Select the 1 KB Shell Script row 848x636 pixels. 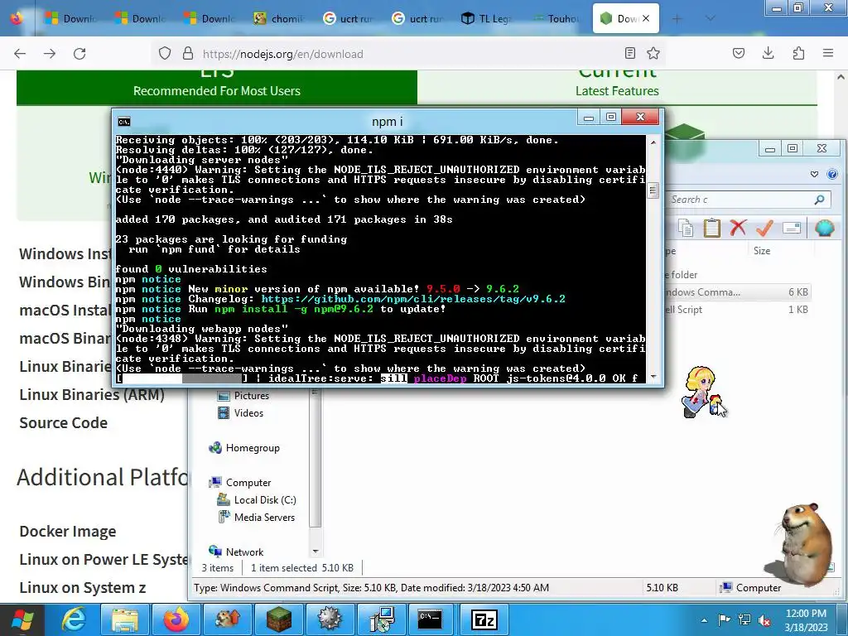pos(738,310)
